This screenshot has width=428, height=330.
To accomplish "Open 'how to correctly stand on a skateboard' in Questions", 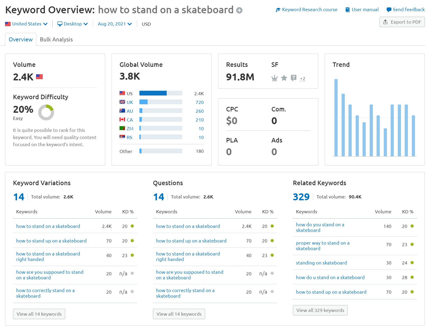I will (185, 293).
